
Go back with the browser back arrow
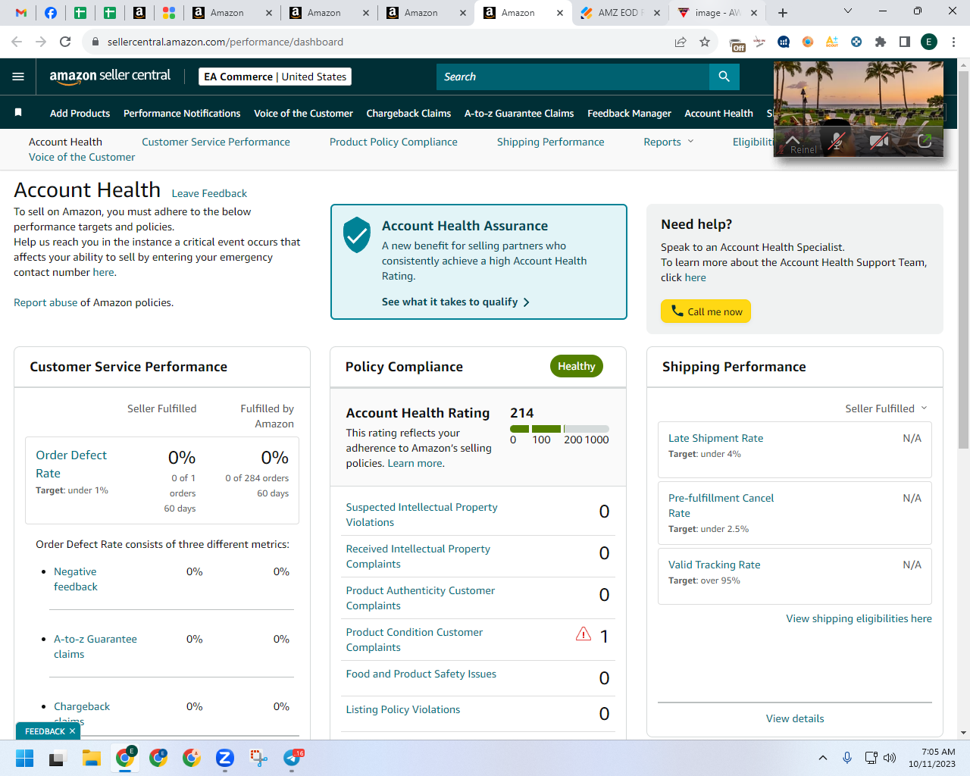(17, 42)
